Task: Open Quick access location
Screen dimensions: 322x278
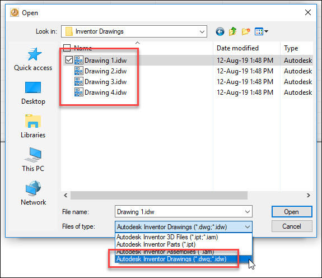Action: 33,59
